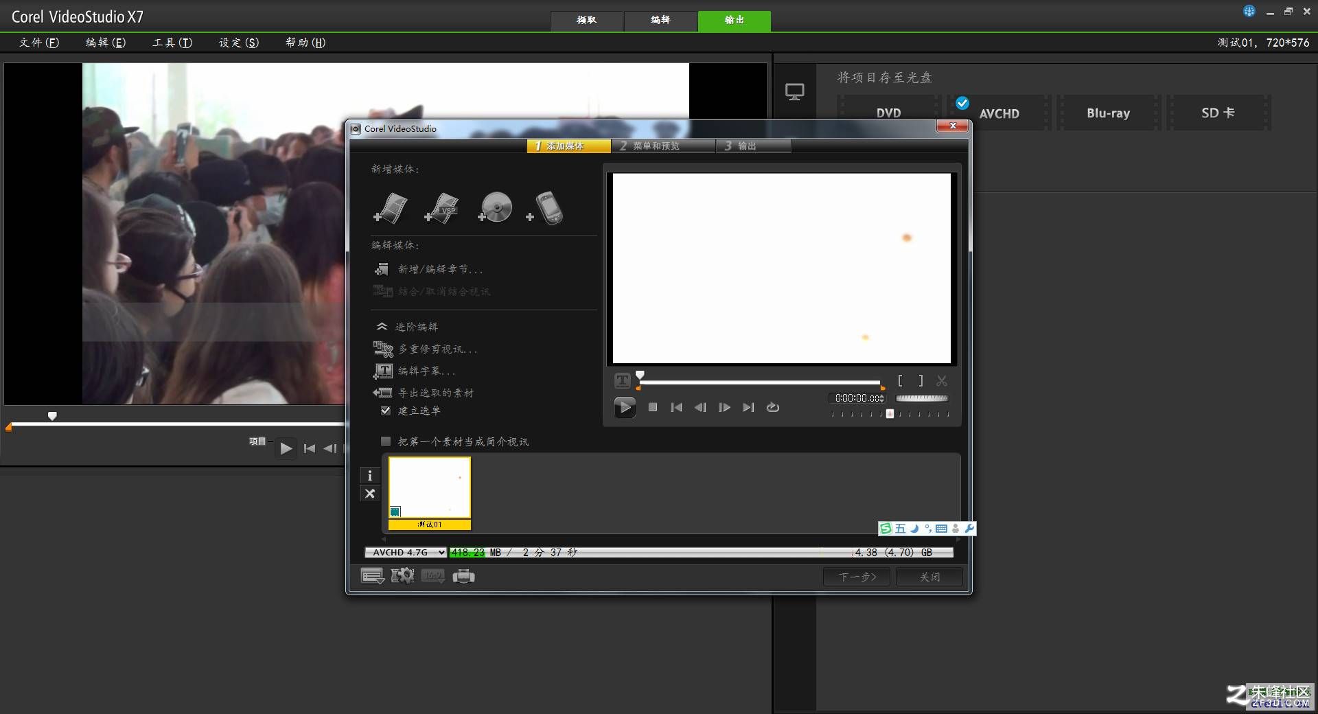Select the DVD disc option

pos(888,113)
